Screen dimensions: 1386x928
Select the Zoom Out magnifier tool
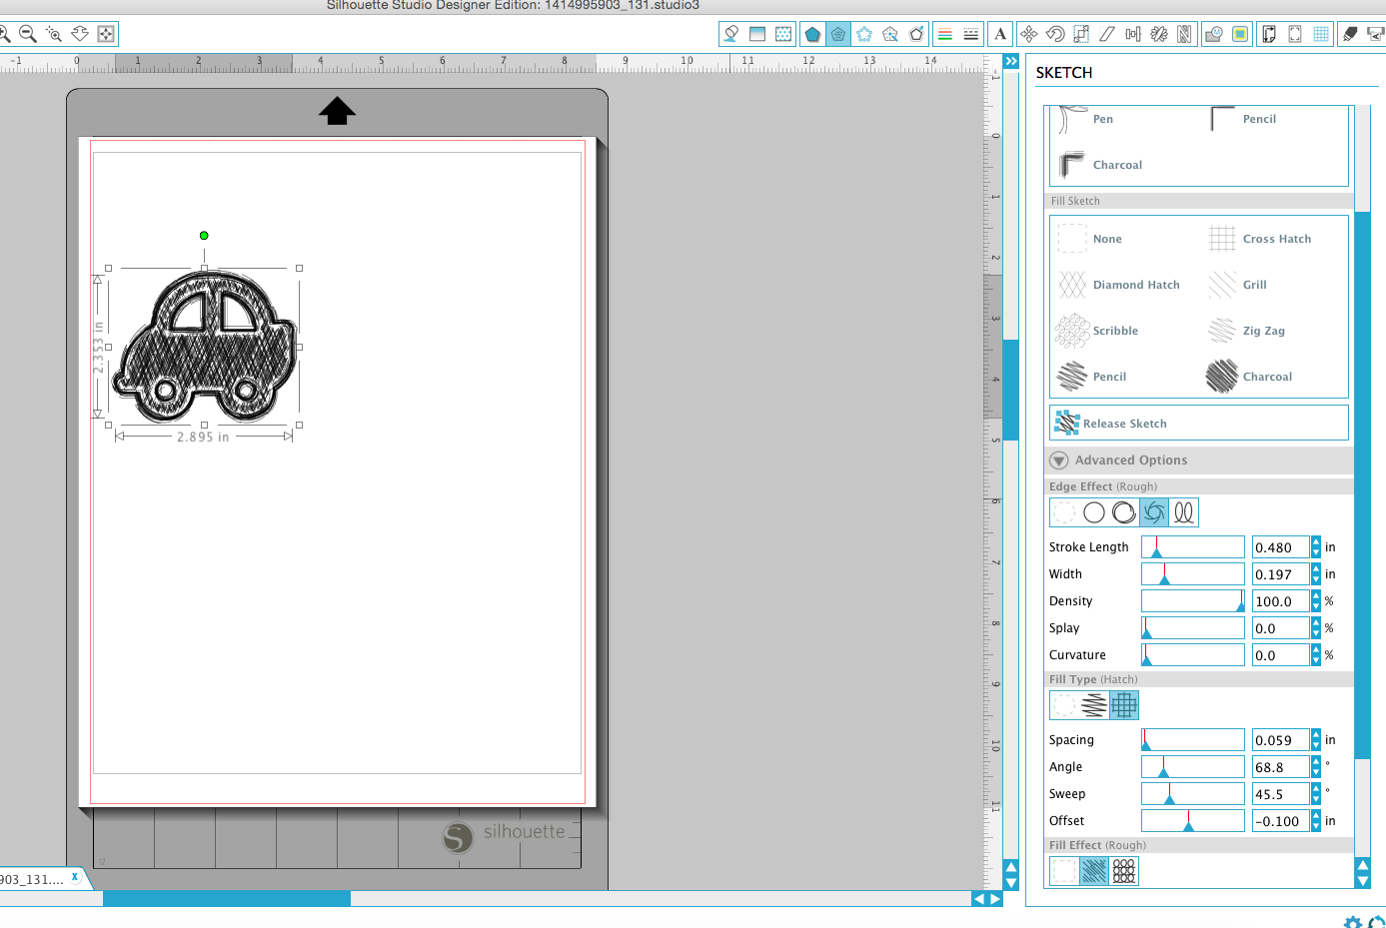[27, 33]
